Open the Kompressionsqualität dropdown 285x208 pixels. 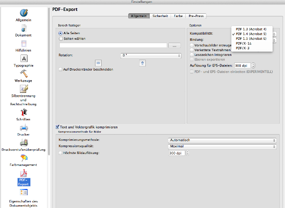[x=223, y=147]
